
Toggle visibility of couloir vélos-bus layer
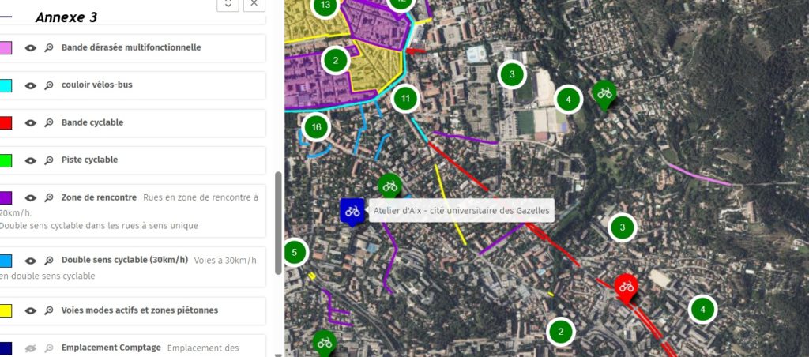point(31,85)
